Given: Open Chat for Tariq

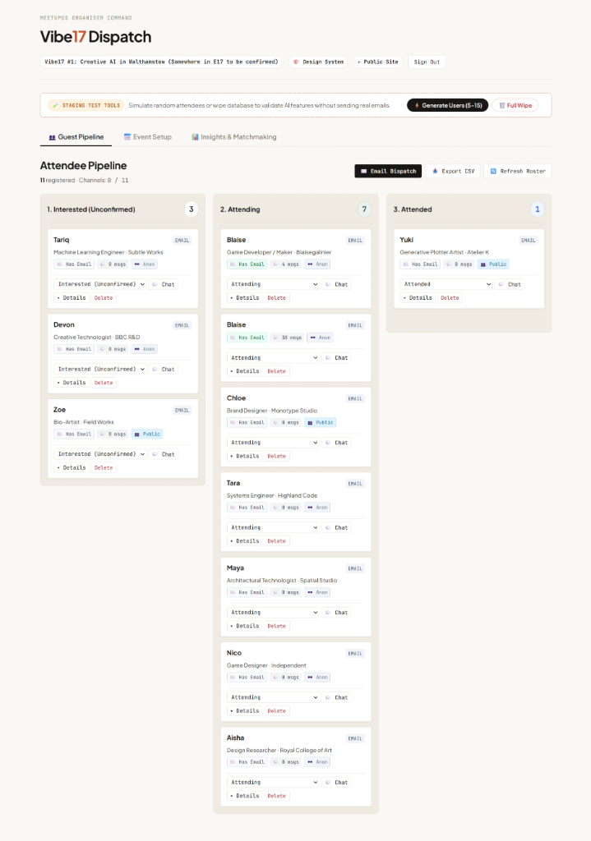Looking at the screenshot, I should 164,284.
